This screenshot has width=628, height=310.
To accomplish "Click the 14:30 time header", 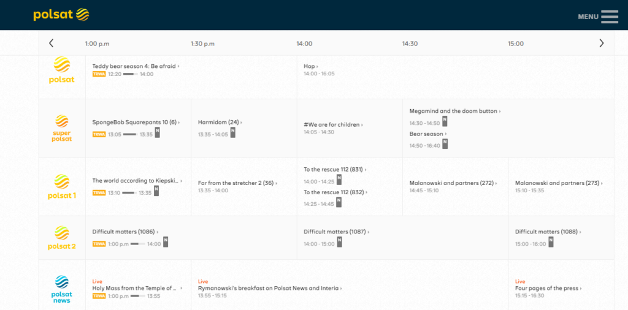I will tap(410, 43).
